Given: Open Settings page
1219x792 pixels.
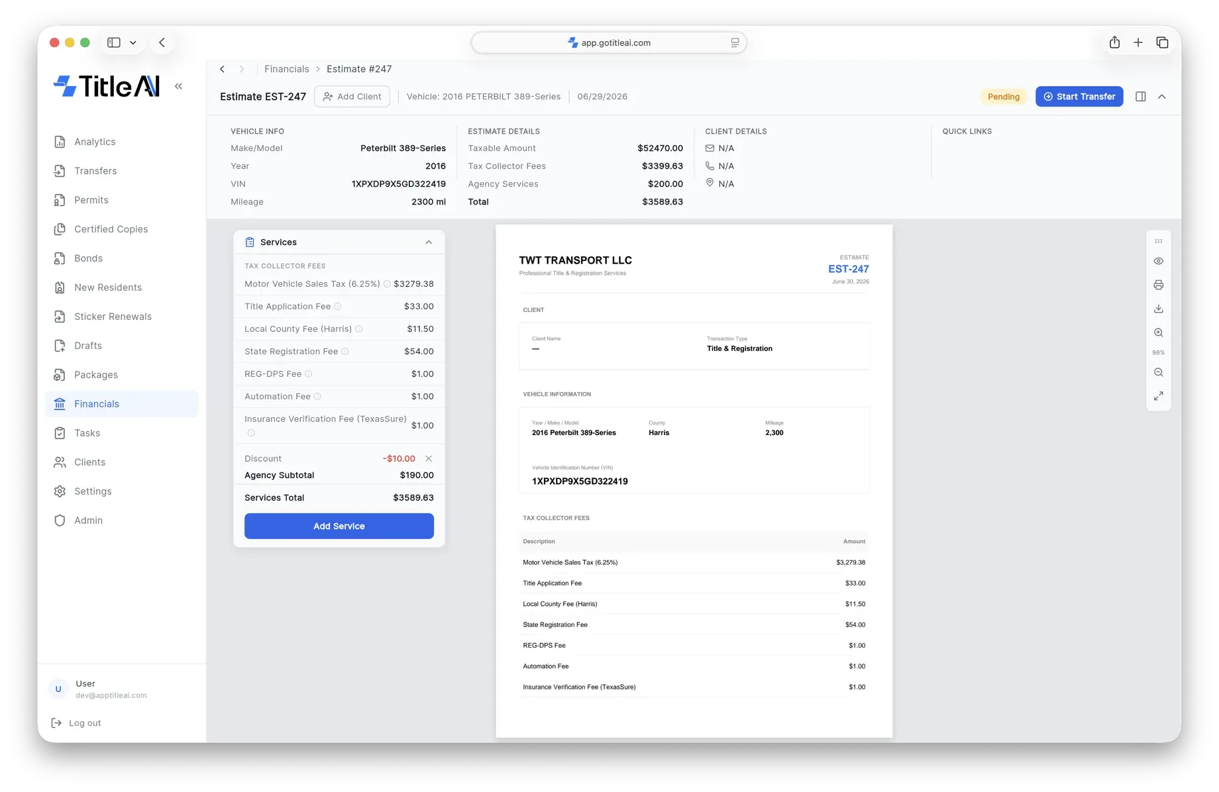Looking at the screenshot, I should pyautogui.click(x=92, y=491).
